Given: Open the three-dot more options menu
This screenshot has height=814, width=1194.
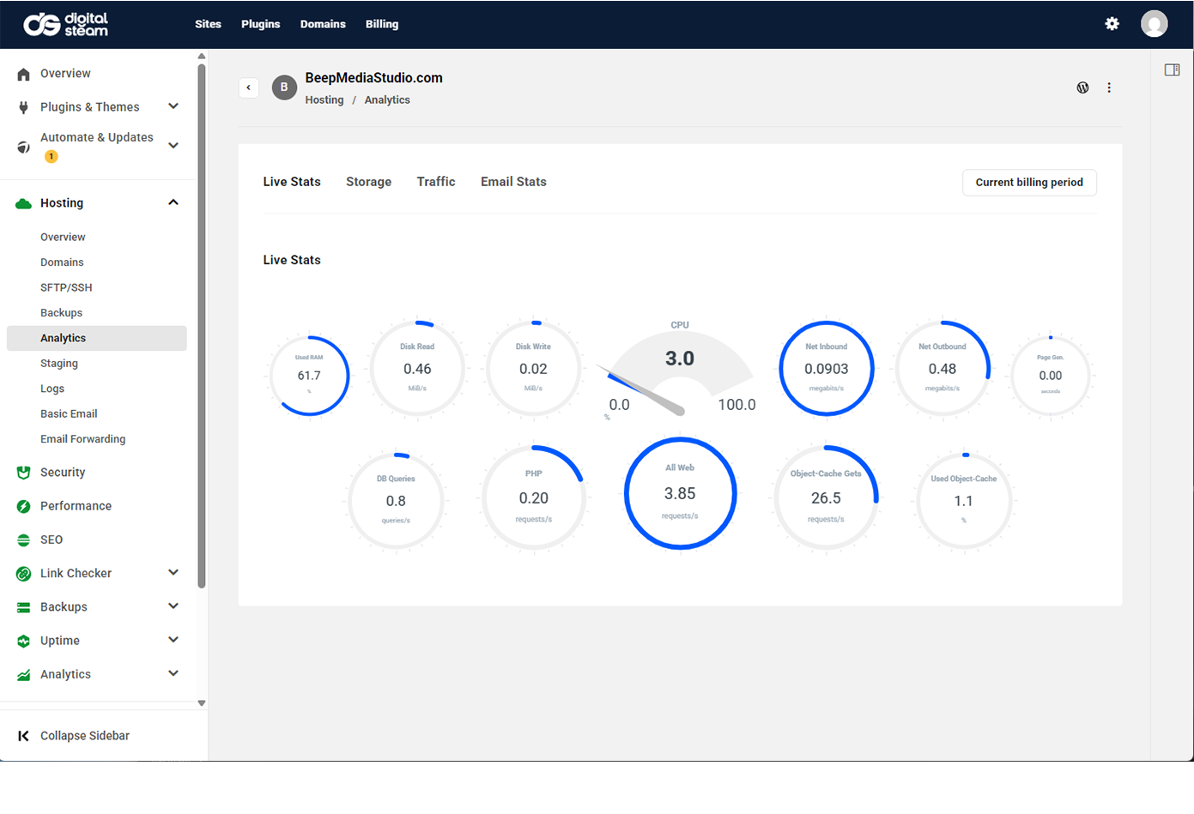Looking at the screenshot, I should pos(1109,87).
